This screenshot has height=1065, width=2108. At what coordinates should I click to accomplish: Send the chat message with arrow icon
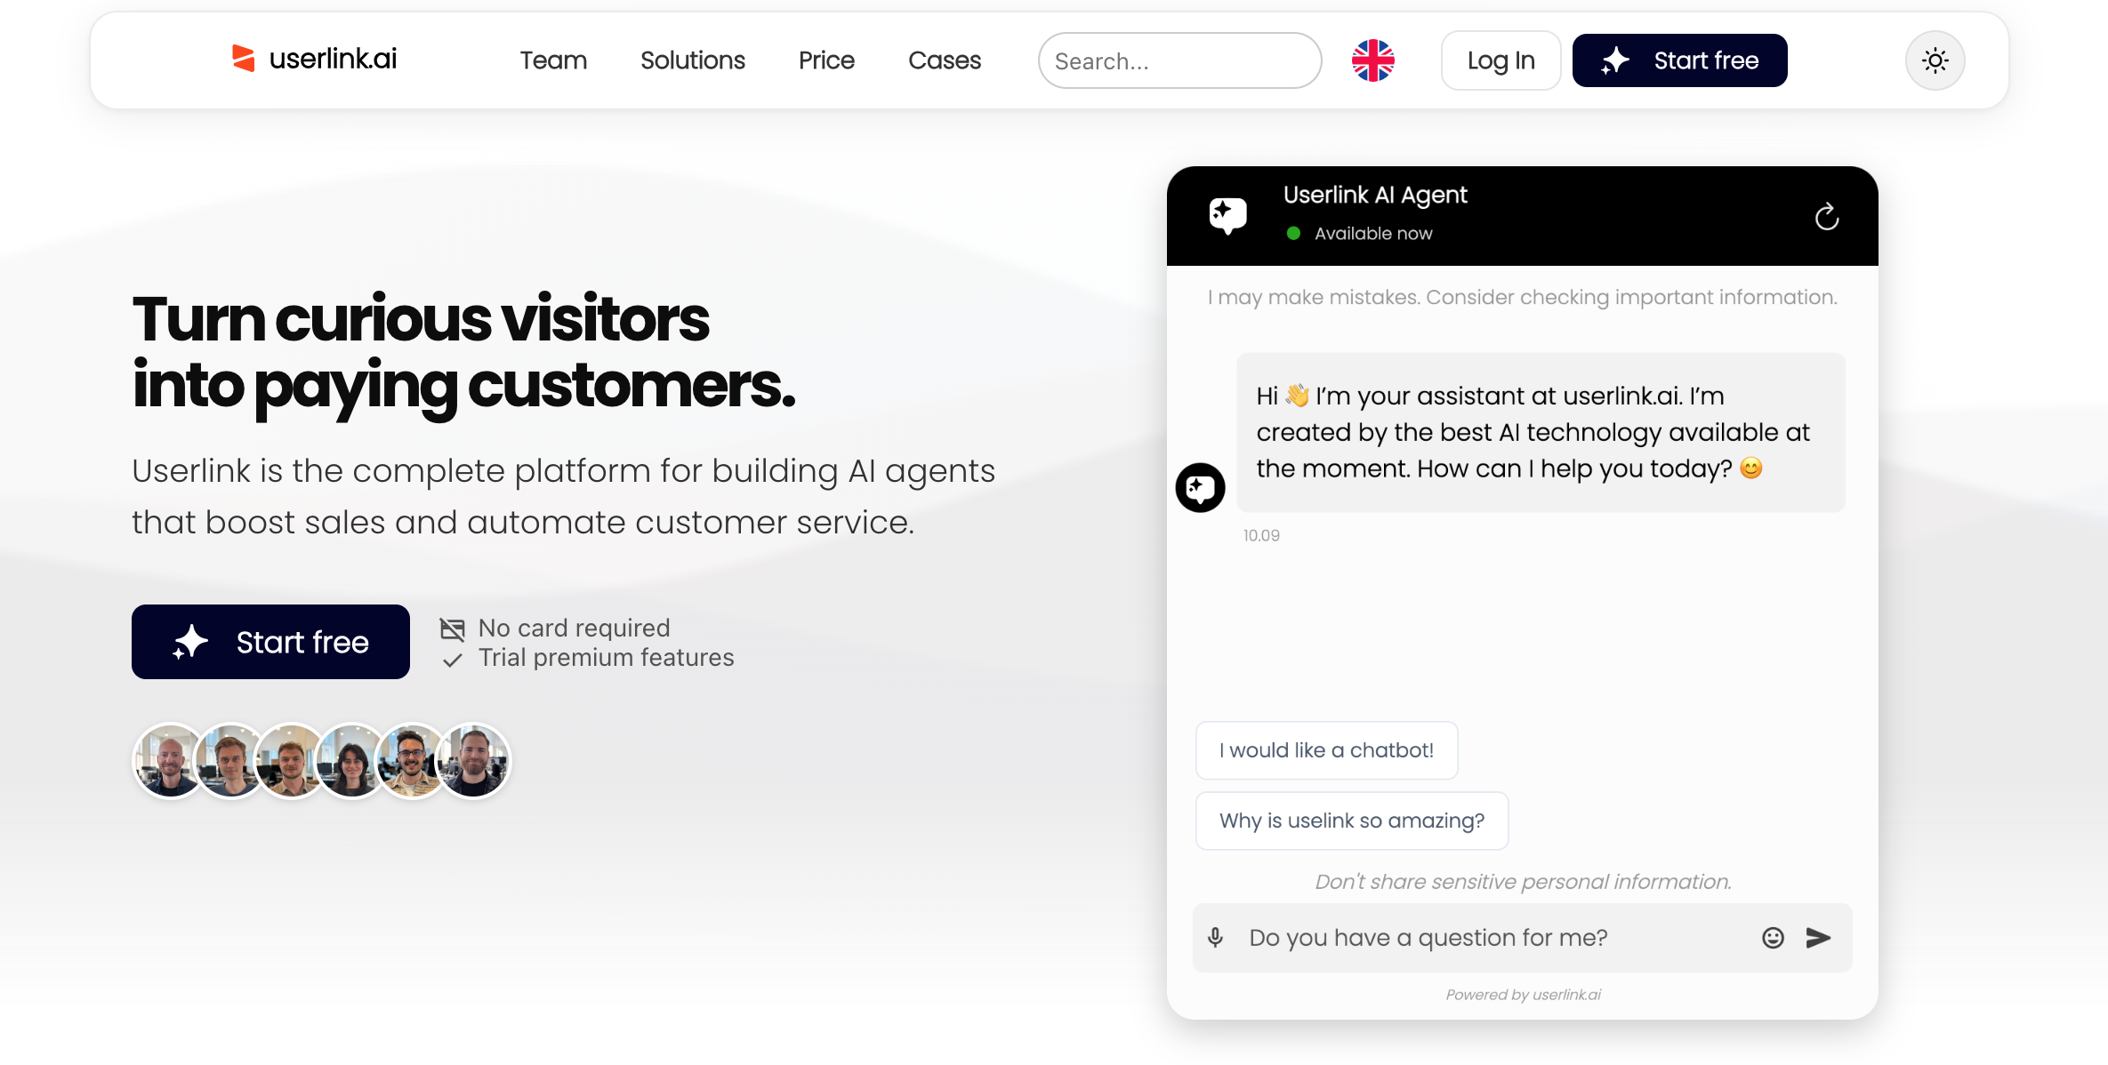pyautogui.click(x=1818, y=938)
